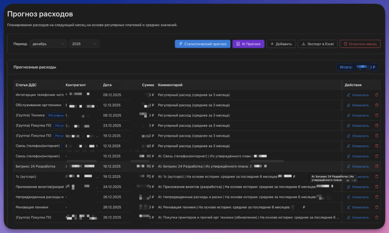Select the date cell 18.12.2025

[112, 166]
